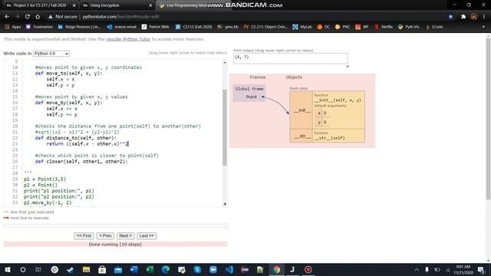This screenshot has height=276, width=491.
Task: Open the gmu.bb bookmark
Action: tap(228, 27)
